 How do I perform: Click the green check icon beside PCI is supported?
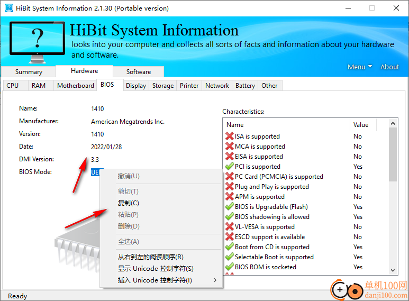229,166
